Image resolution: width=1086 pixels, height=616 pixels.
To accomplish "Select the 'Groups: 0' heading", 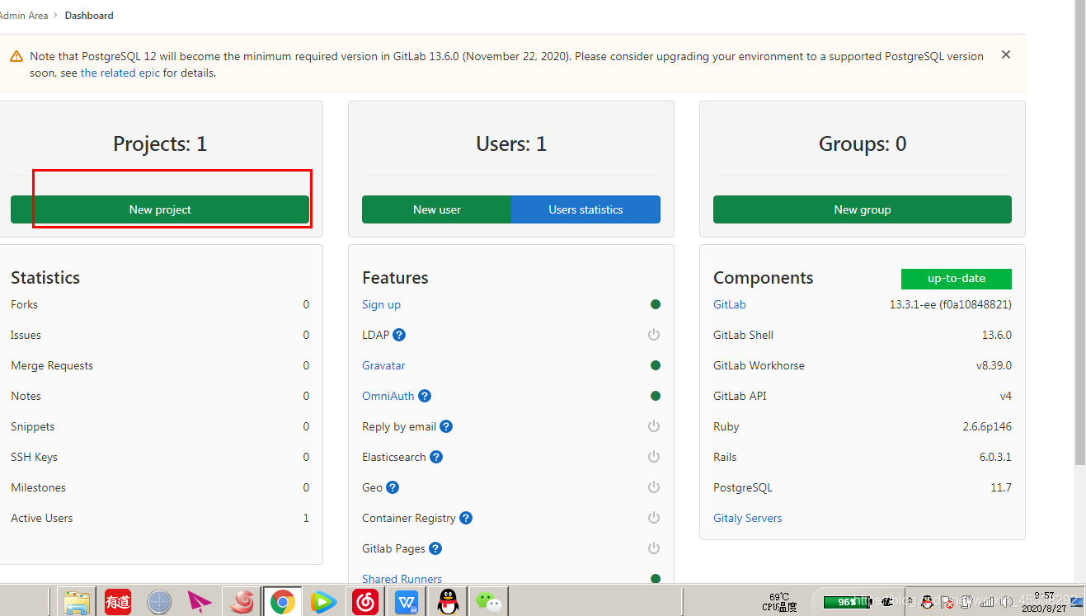I will point(863,143).
